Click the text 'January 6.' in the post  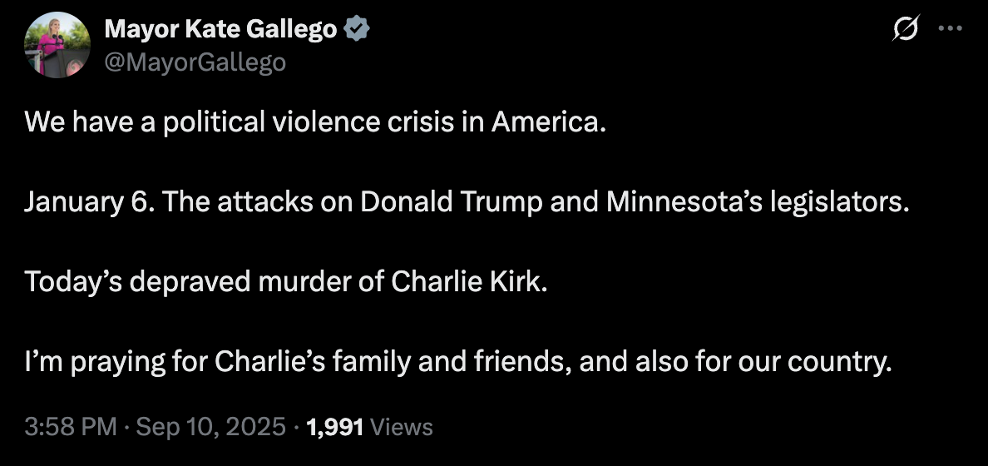pyautogui.click(x=90, y=202)
